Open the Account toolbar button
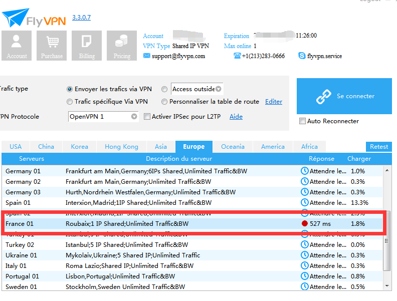Screen dimensions: 397x301 [x=17, y=46]
